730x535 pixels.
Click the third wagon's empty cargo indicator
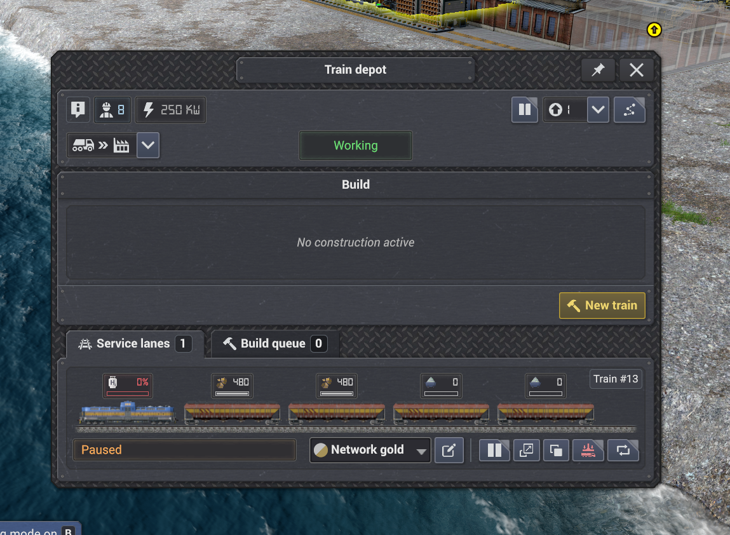[441, 386]
